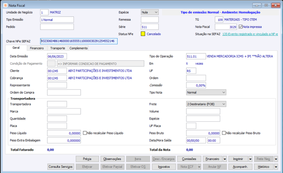Click the Comissão percentage field
The image size is (283, 173).
[x=196, y=85]
